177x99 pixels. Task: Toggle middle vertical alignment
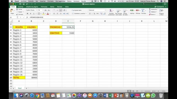pyautogui.click(x=57, y=10)
